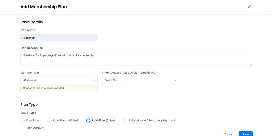Click the Inherit Access Rules Of Membership Plan label

click(x=129, y=73)
